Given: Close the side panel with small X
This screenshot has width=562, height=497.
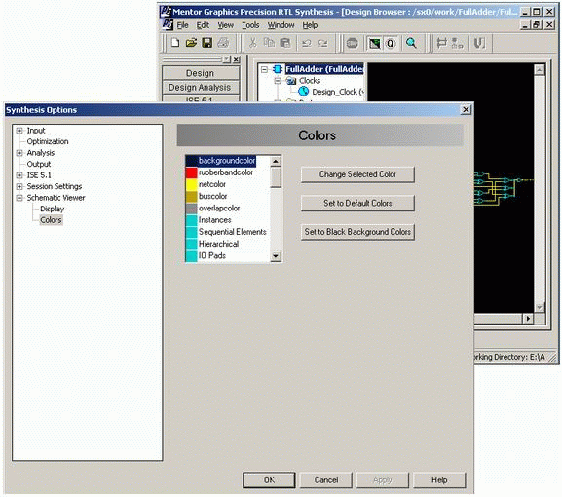Looking at the screenshot, I should tap(237, 59).
